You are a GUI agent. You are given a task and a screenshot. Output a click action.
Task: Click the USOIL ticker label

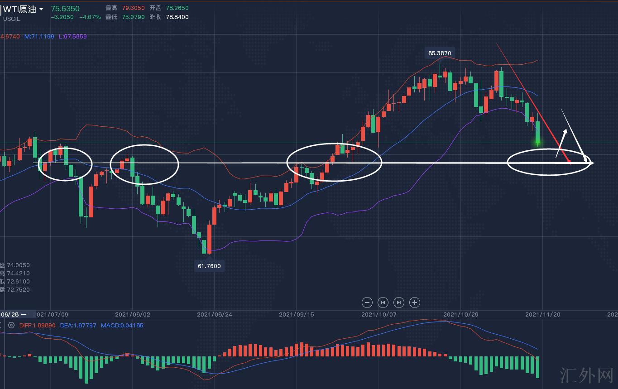11,19
